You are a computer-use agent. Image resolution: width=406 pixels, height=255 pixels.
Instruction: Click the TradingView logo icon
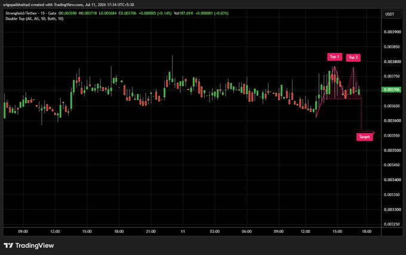(8, 245)
